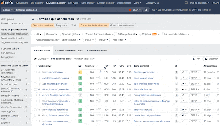This screenshot has width=220, height=126.
Task: Open Domain Rating más bajo filter
Action: click(99, 34)
